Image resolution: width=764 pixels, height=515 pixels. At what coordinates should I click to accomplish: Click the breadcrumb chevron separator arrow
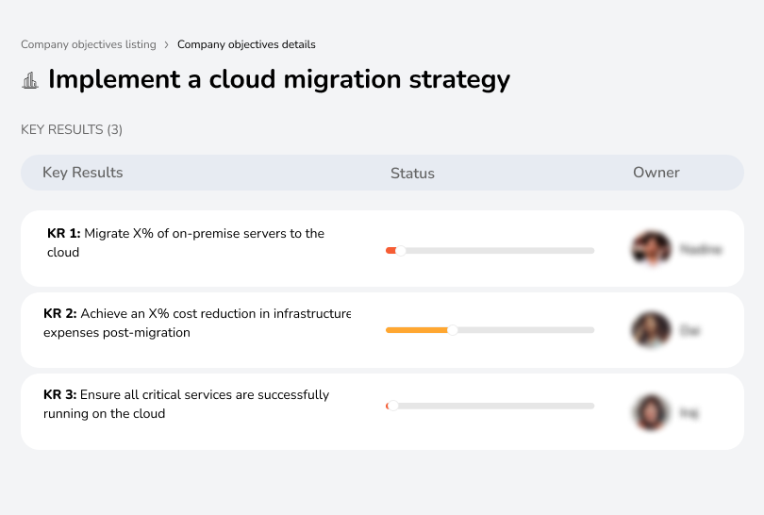(167, 45)
